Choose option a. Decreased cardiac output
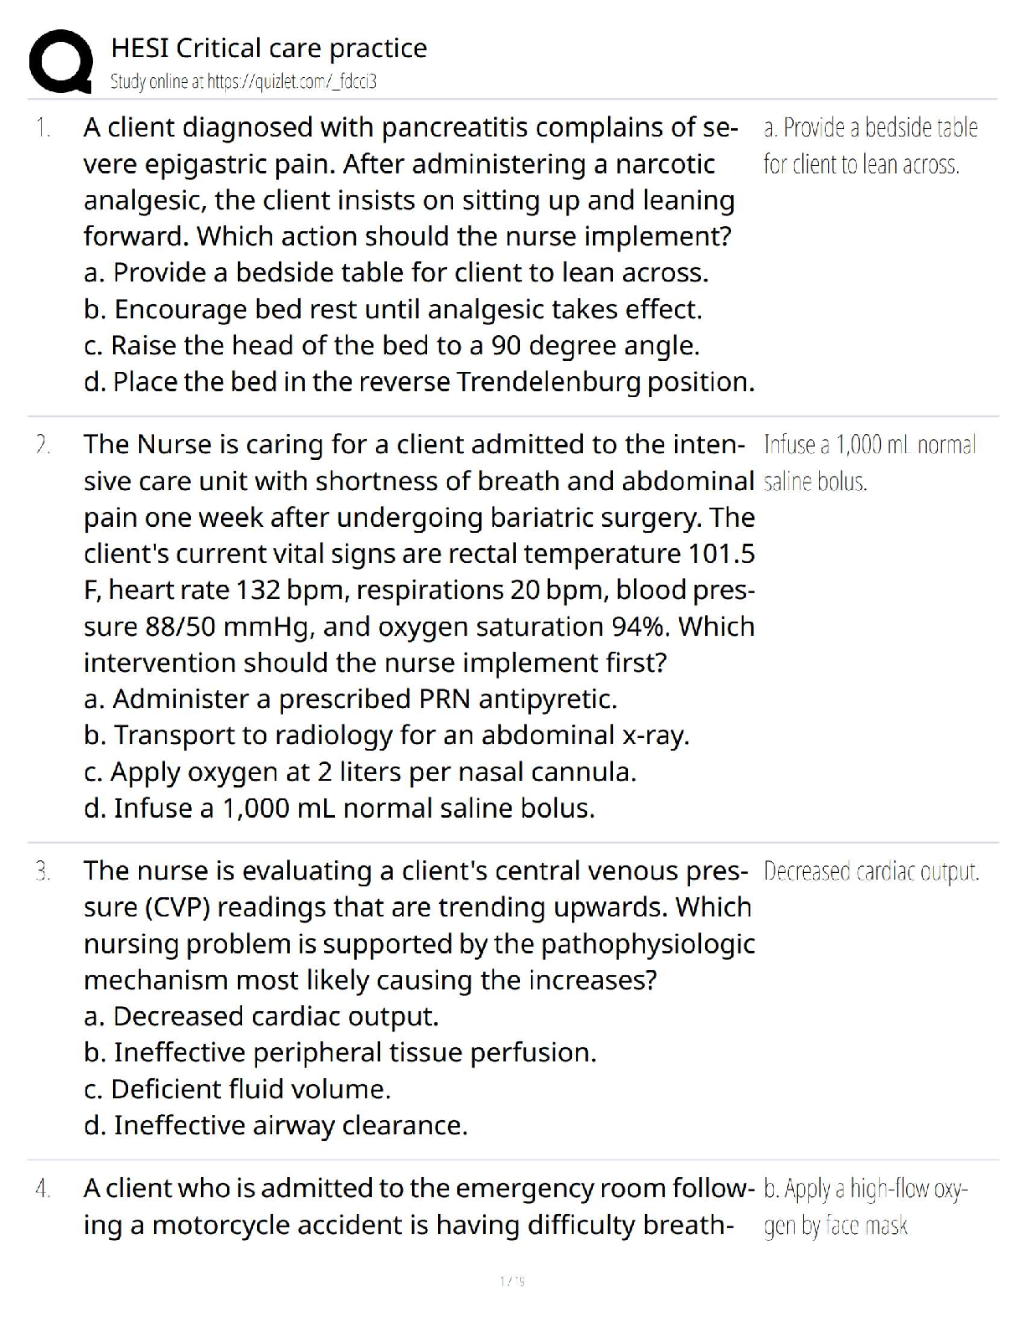 [261, 1016]
